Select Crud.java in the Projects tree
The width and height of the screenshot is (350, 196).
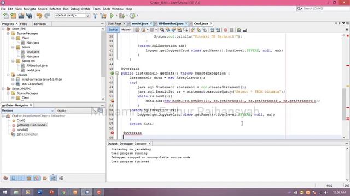pyautogui.click(x=33, y=52)
